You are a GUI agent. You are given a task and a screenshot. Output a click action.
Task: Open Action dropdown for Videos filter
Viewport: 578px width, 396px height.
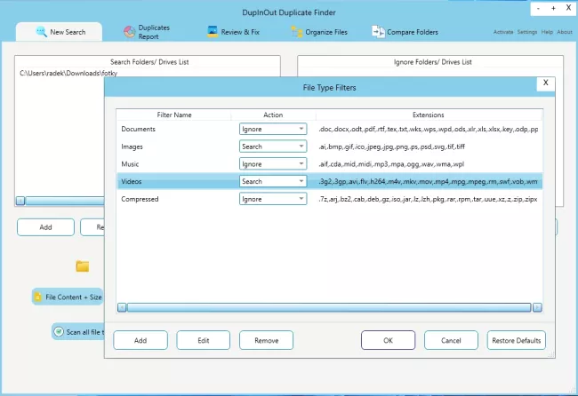click(273, 181)
